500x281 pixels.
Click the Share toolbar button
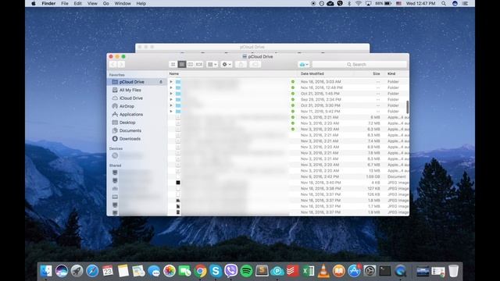[241, 64]
